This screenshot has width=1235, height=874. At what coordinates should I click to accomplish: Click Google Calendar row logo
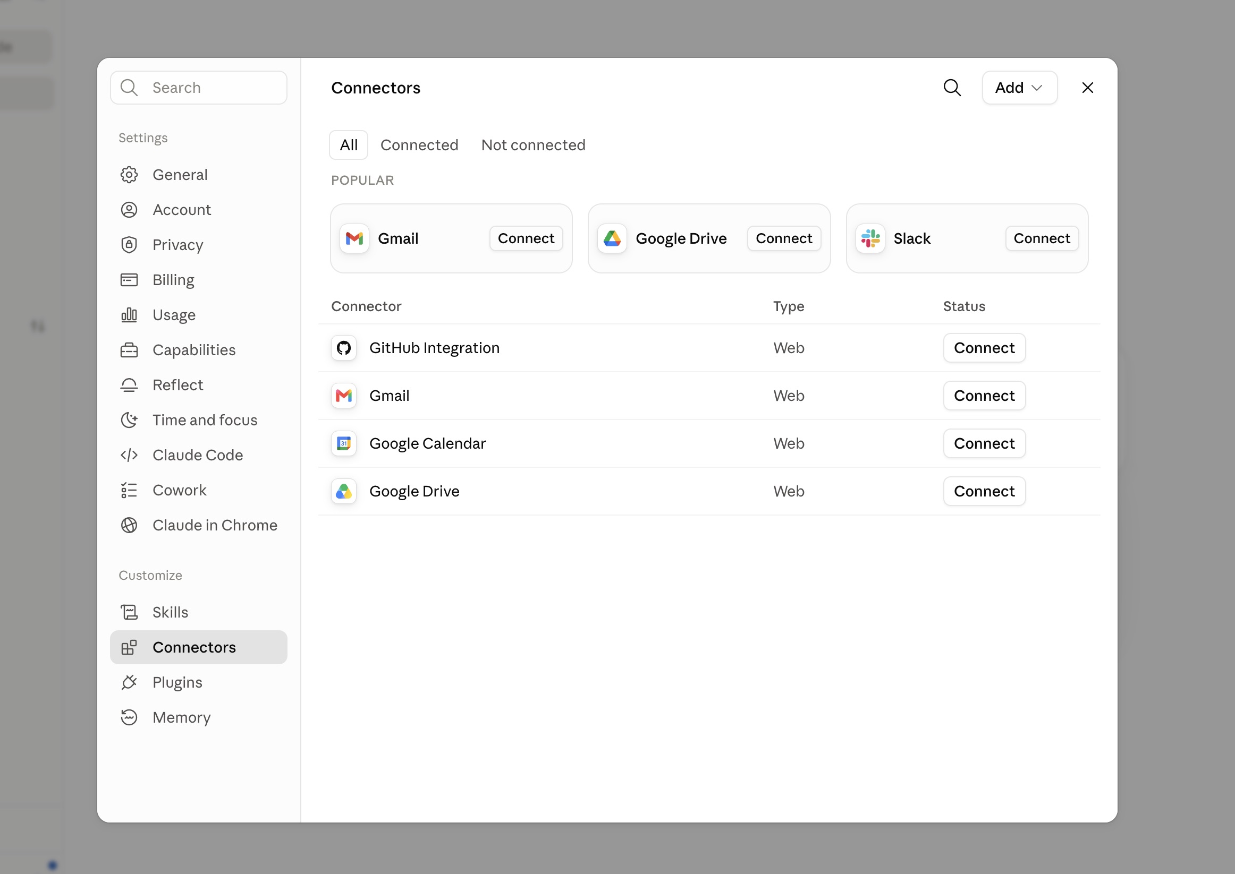(x=344, y=444)
